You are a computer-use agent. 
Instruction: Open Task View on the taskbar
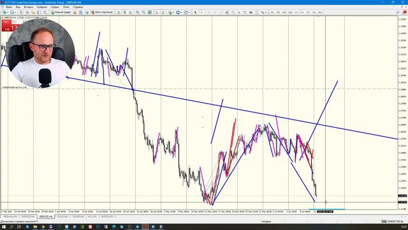point(19,227)
